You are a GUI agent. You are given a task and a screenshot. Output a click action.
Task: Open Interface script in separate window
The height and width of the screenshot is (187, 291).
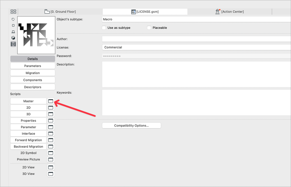(51, 134)
